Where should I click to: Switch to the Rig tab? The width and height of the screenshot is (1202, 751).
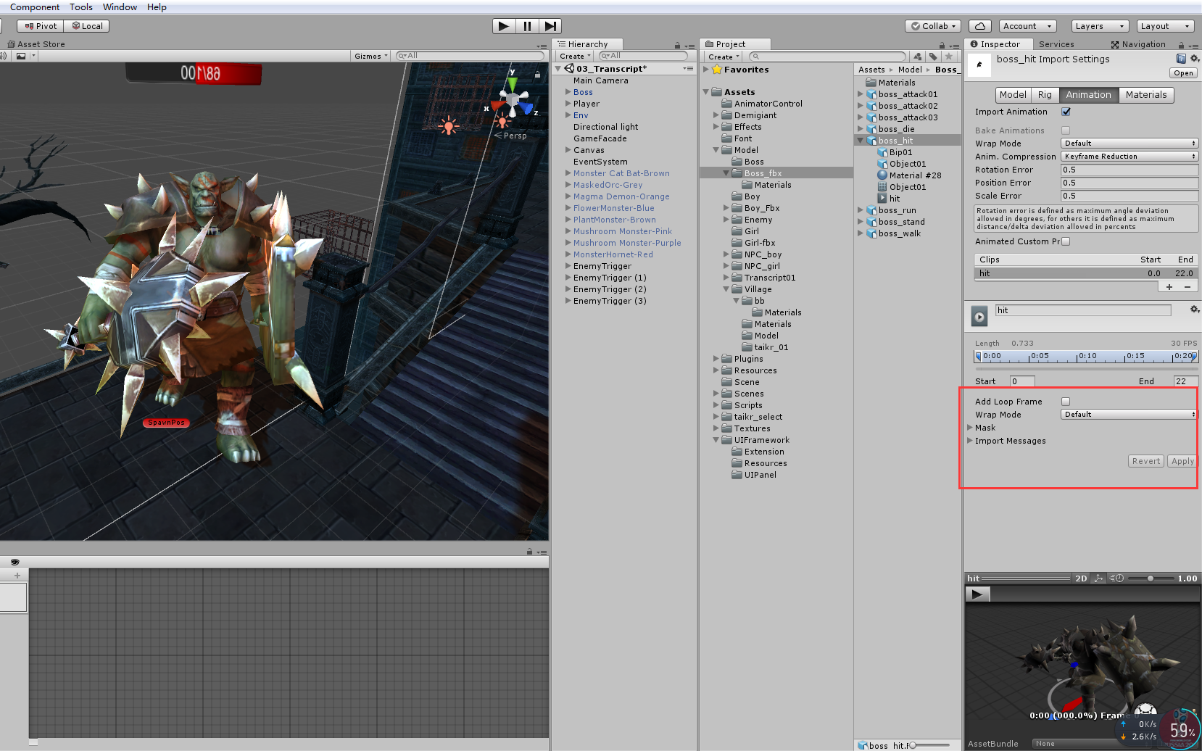coord(1045,95)
